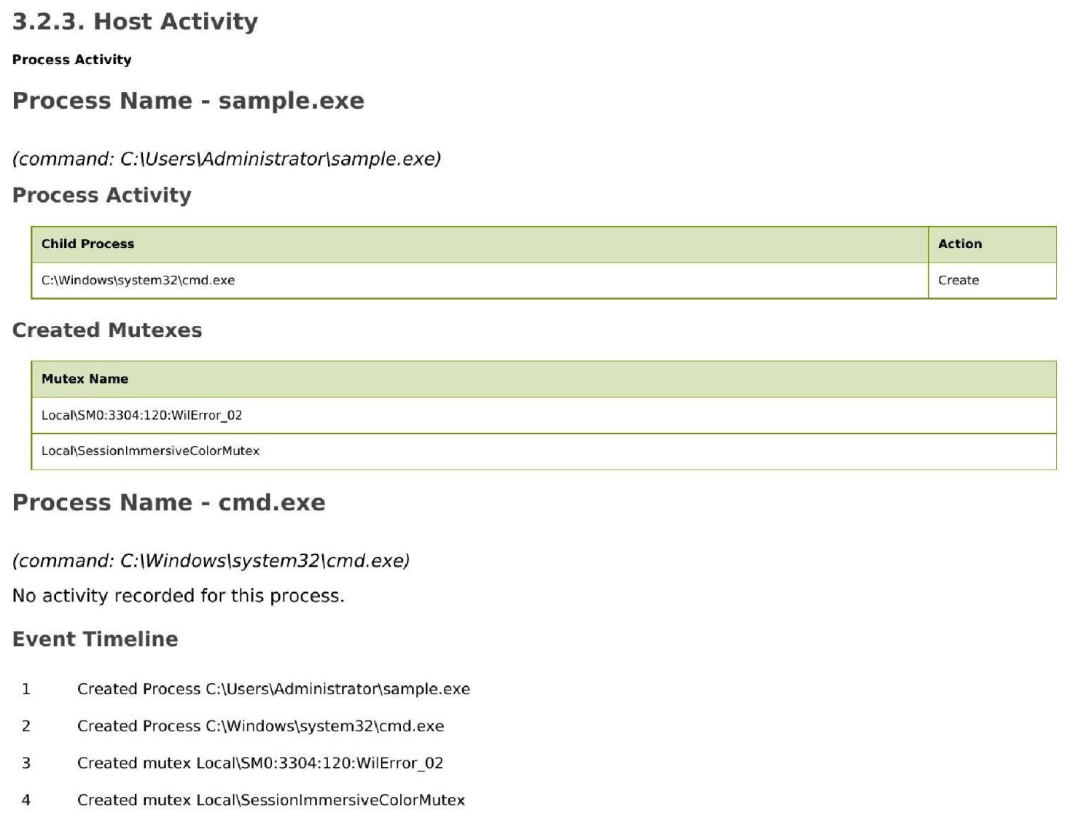Select the "Process Name - sample.exe" heading
1089x840 pixels.
pos(188,101)
